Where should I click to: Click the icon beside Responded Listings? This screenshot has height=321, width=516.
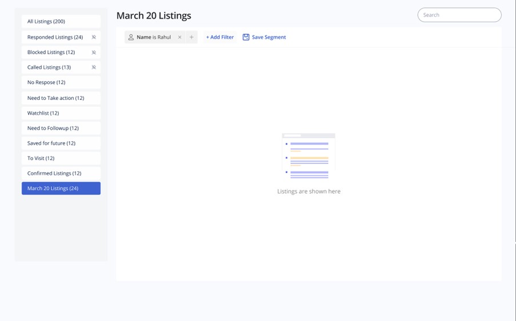(x=94, y=37)
